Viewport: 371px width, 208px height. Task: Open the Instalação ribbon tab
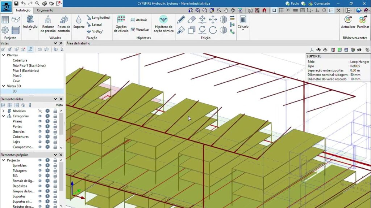(23, 10)
